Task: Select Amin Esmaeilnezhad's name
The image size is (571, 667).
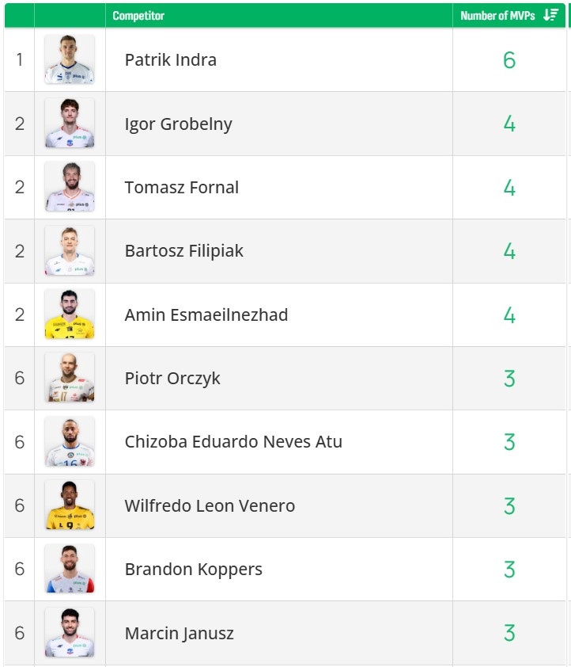Action: 206,314
